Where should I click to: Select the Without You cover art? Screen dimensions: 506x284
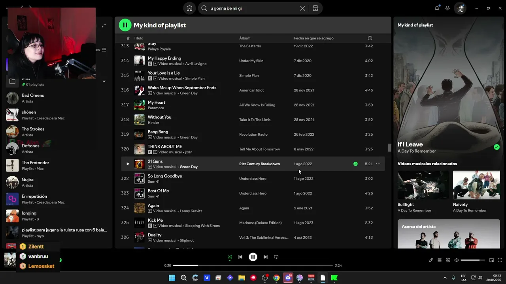[x=139, y=120]
